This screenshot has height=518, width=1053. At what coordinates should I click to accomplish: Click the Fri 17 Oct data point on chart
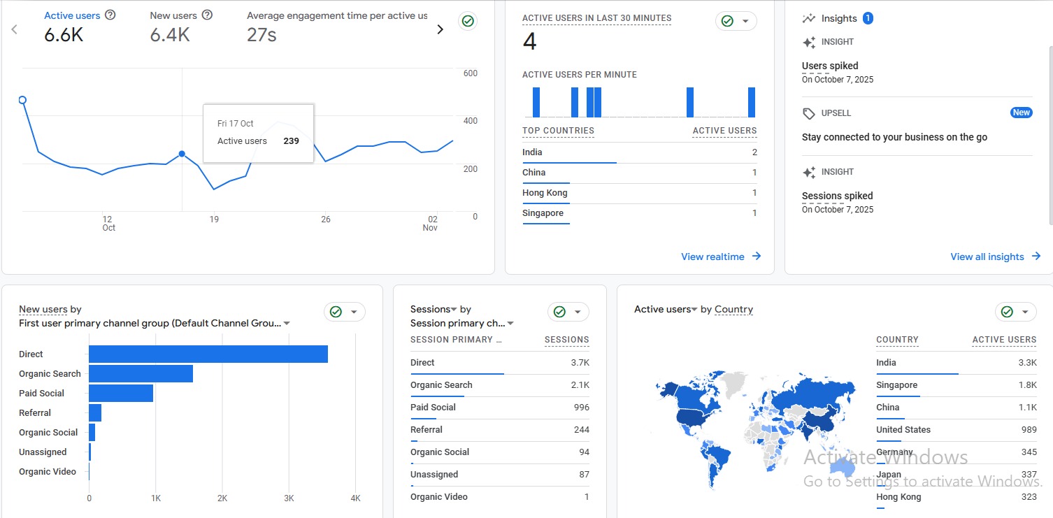pos(182,154)
